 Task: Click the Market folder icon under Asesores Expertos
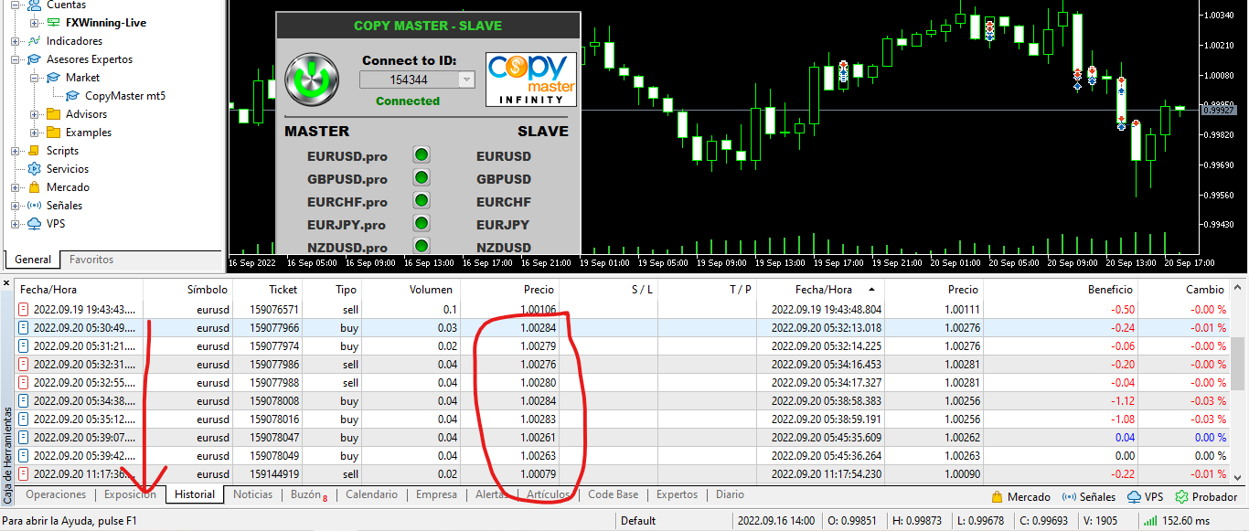tap(53, 78)
